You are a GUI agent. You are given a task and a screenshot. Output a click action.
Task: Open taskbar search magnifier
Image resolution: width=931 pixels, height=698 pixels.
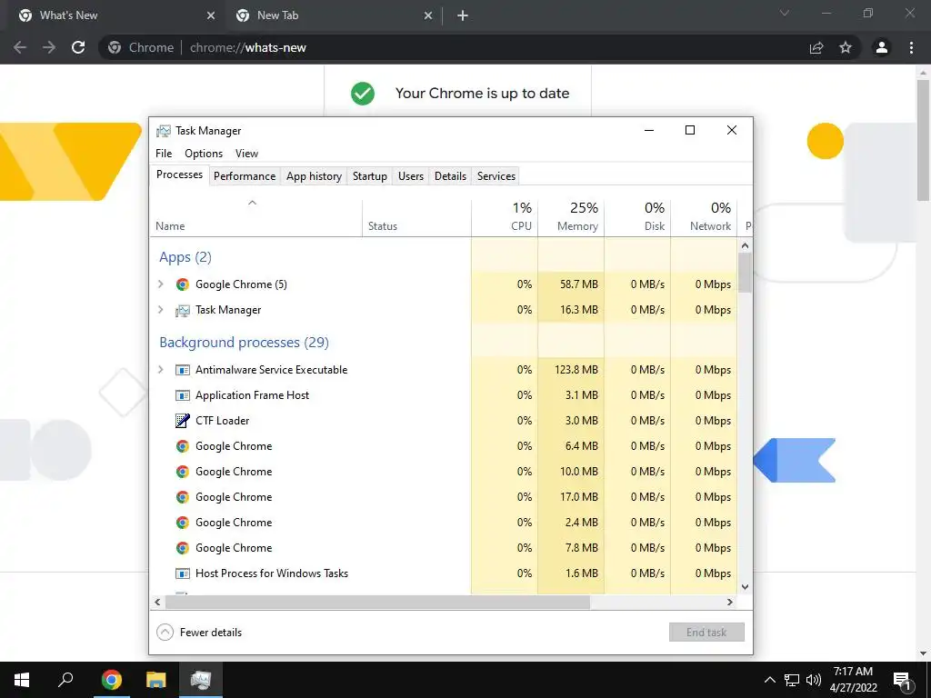[x=65, y=680]
